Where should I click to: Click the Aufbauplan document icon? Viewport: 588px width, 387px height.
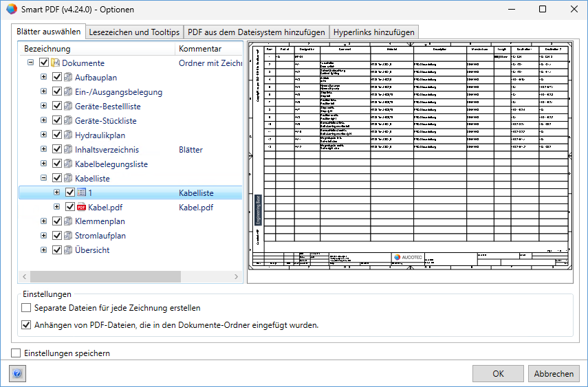(x=68, y=78)
